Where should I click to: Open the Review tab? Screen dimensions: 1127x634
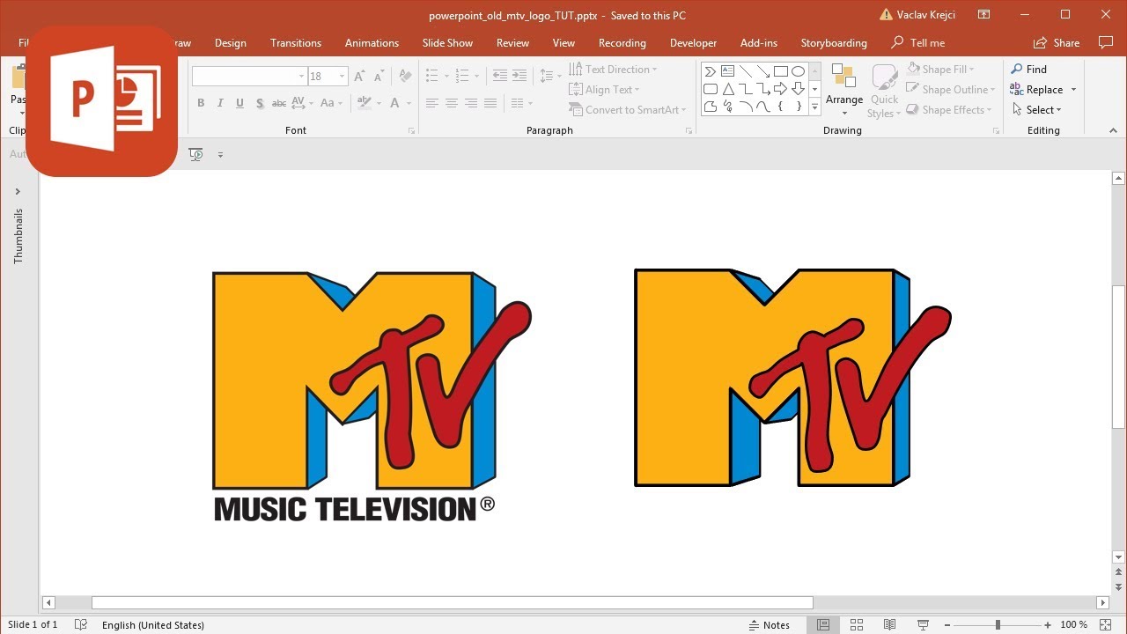(x=512, y=42)
